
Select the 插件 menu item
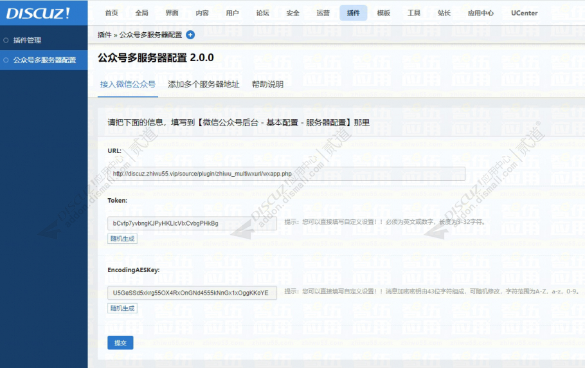pyautogui.click(x=354, y=13)
